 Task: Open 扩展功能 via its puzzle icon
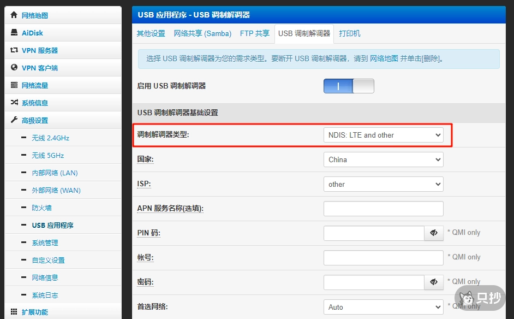click(14, 312)
